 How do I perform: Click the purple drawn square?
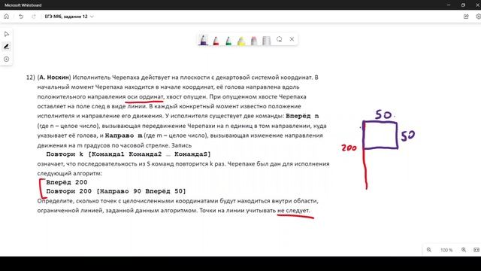pyautogui.click(x=380, y=135)
